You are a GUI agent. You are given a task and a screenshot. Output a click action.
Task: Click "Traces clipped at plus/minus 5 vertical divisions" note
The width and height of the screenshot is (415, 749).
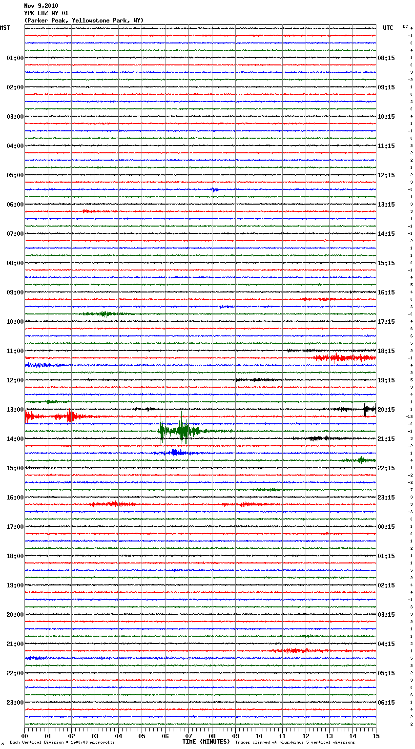pos(295,743)
